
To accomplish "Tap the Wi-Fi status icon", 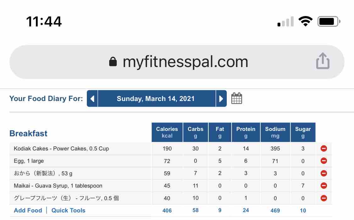I will coord(305,22).
